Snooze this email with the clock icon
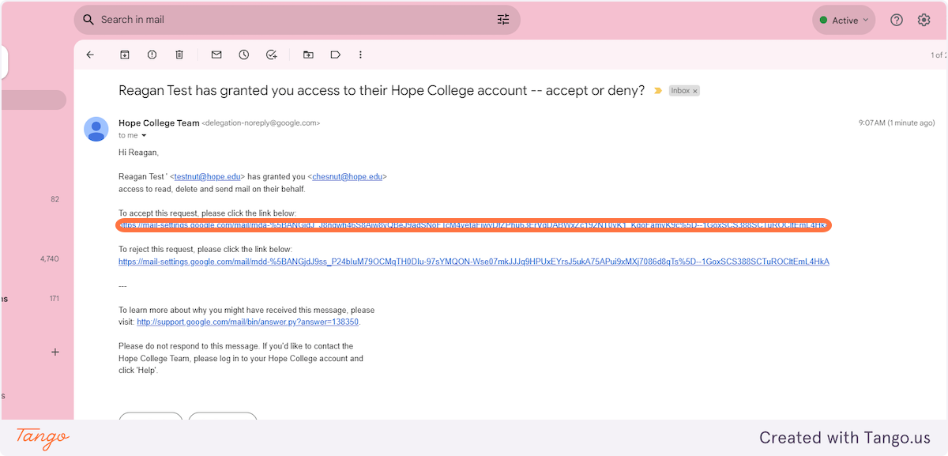This screenshot has width=948, height=456. coord(244,55)
